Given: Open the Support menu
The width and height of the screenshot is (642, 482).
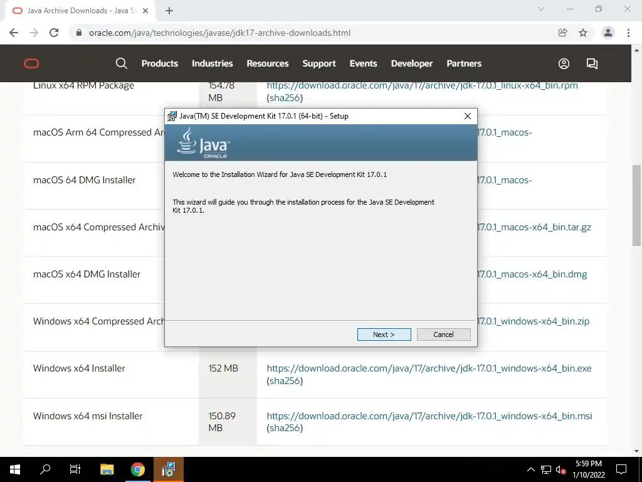Looking at the screenshot, I should [x=319, y=63].
